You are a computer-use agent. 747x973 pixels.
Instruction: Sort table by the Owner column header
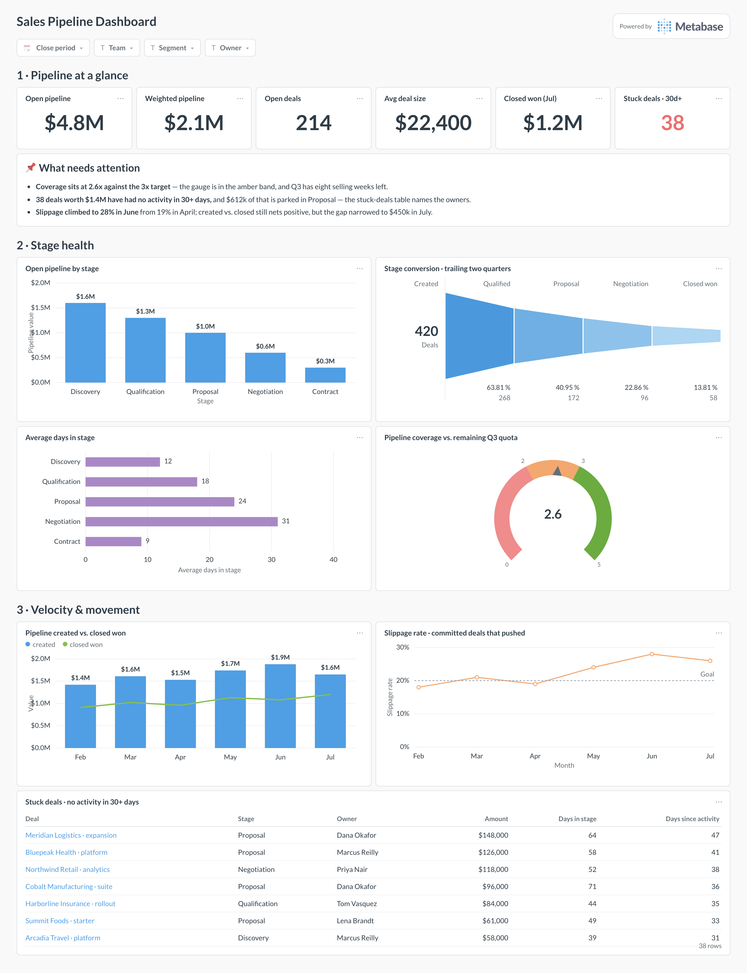(347, 819)
